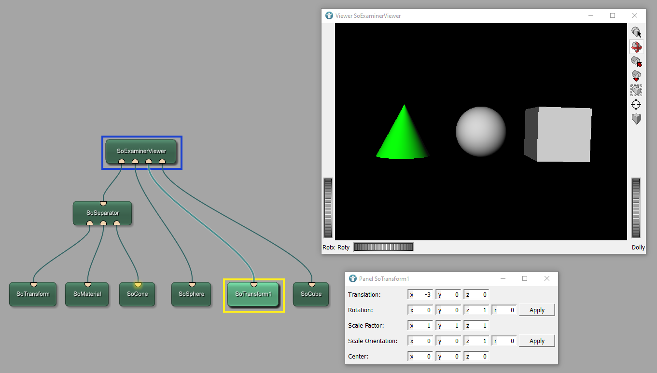Toggle perspective/orthographic camera cube icon
This screenshot has height=373, width=657.
[636, 119]
